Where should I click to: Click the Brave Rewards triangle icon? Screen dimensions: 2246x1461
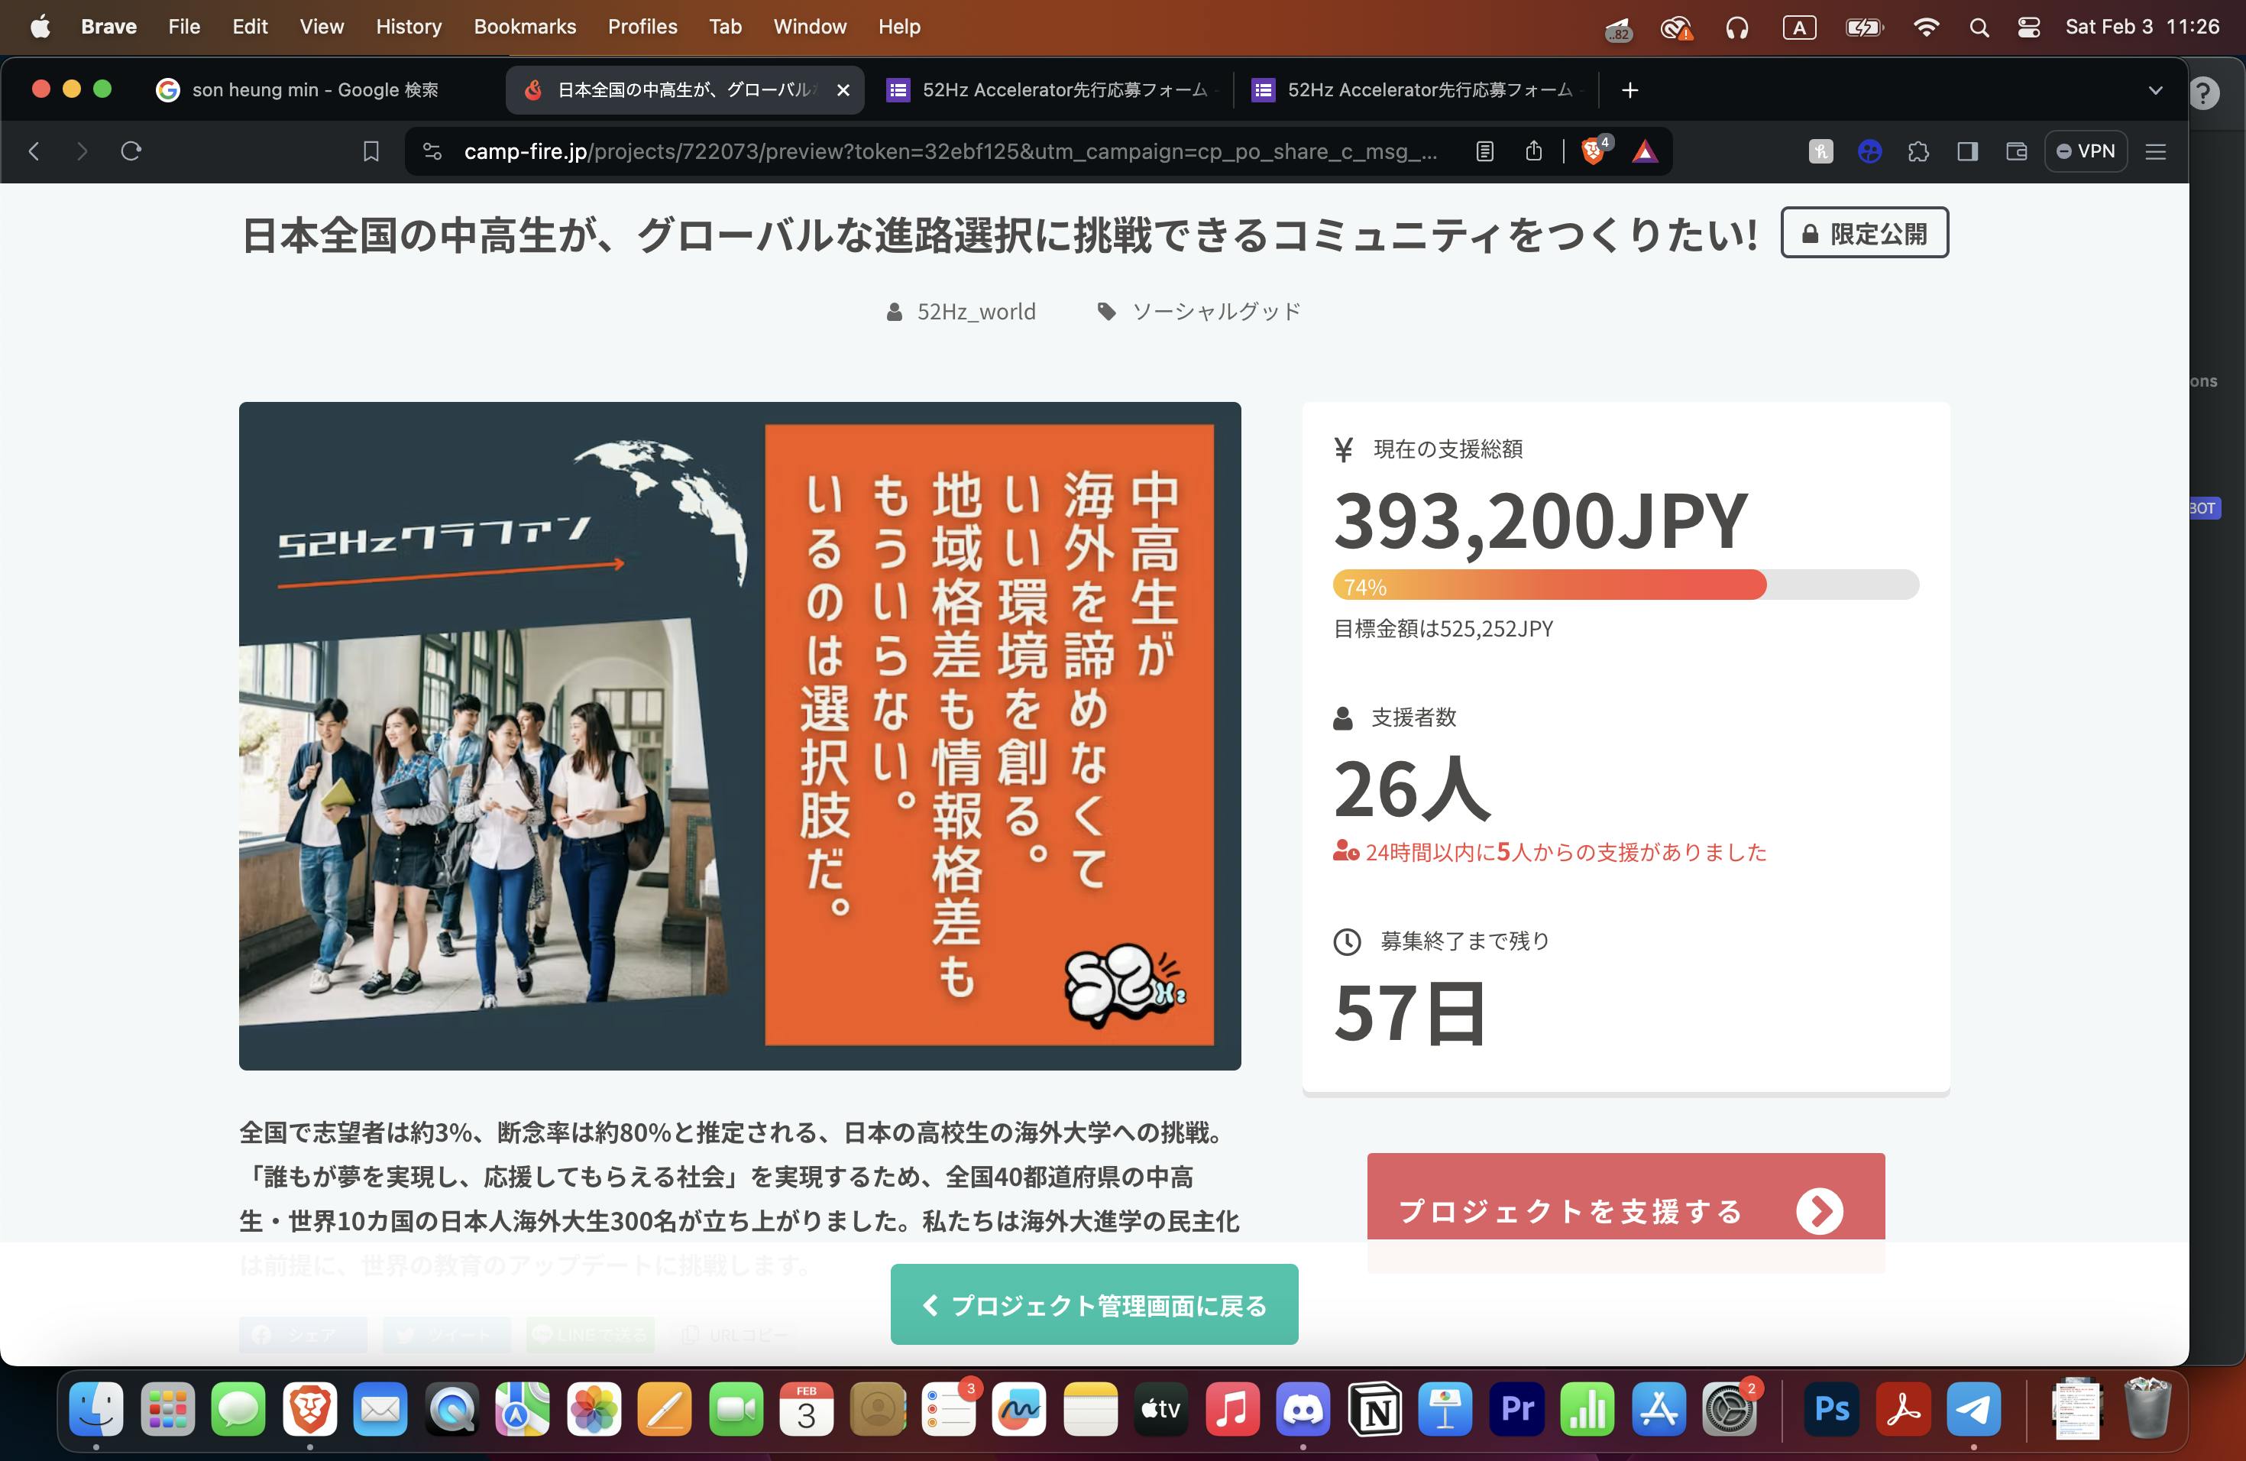coord(1645,151)
